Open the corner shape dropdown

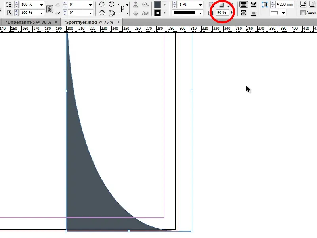[x=283, y=13]
